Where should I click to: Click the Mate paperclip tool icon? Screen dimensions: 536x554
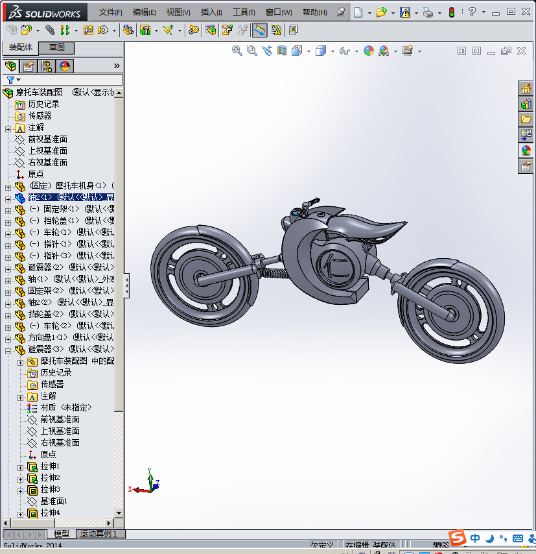(50, 30)
